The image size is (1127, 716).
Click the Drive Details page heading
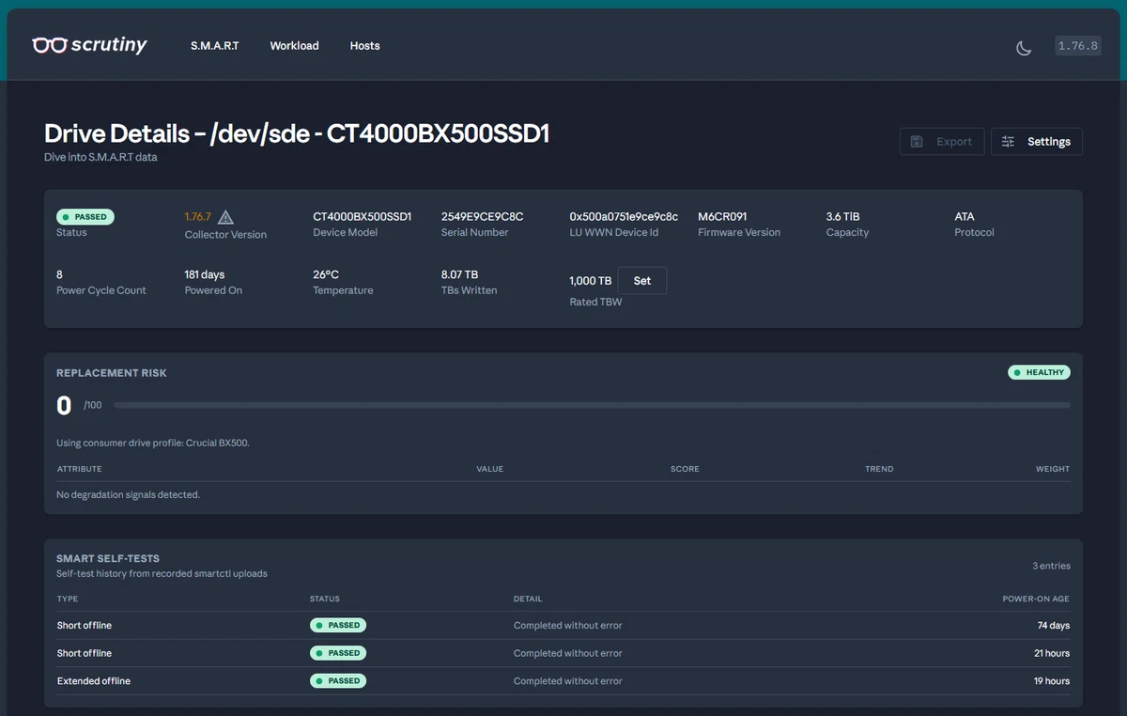point(297,133)
